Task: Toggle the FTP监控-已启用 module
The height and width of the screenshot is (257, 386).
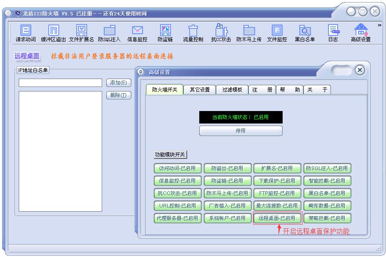Action: coord(277,193)
